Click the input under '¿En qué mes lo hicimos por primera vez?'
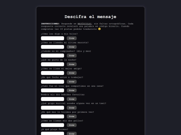 (x=53, y=116)
